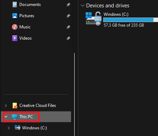Click the 57.3 GB free of 235 GB text
The image size is (158, 136).
(124, 25)
